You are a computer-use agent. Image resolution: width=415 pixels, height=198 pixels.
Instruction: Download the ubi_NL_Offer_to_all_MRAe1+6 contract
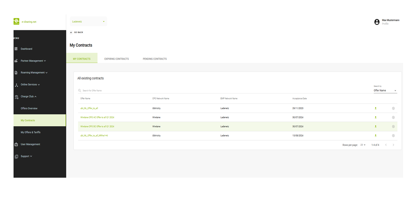[x=375, y=135]
